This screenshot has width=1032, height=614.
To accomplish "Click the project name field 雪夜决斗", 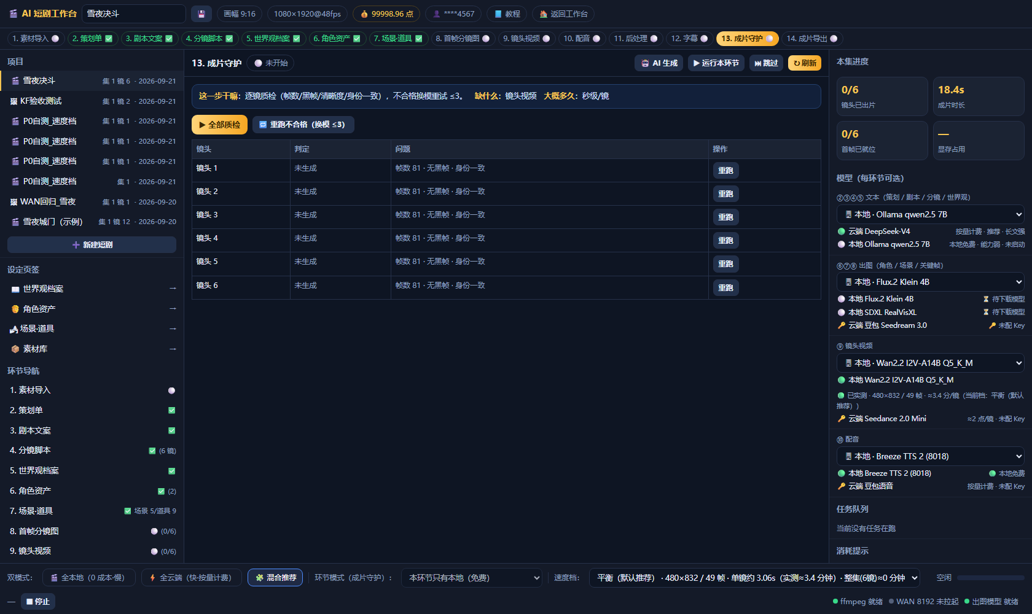I will (x=134, y=14).
